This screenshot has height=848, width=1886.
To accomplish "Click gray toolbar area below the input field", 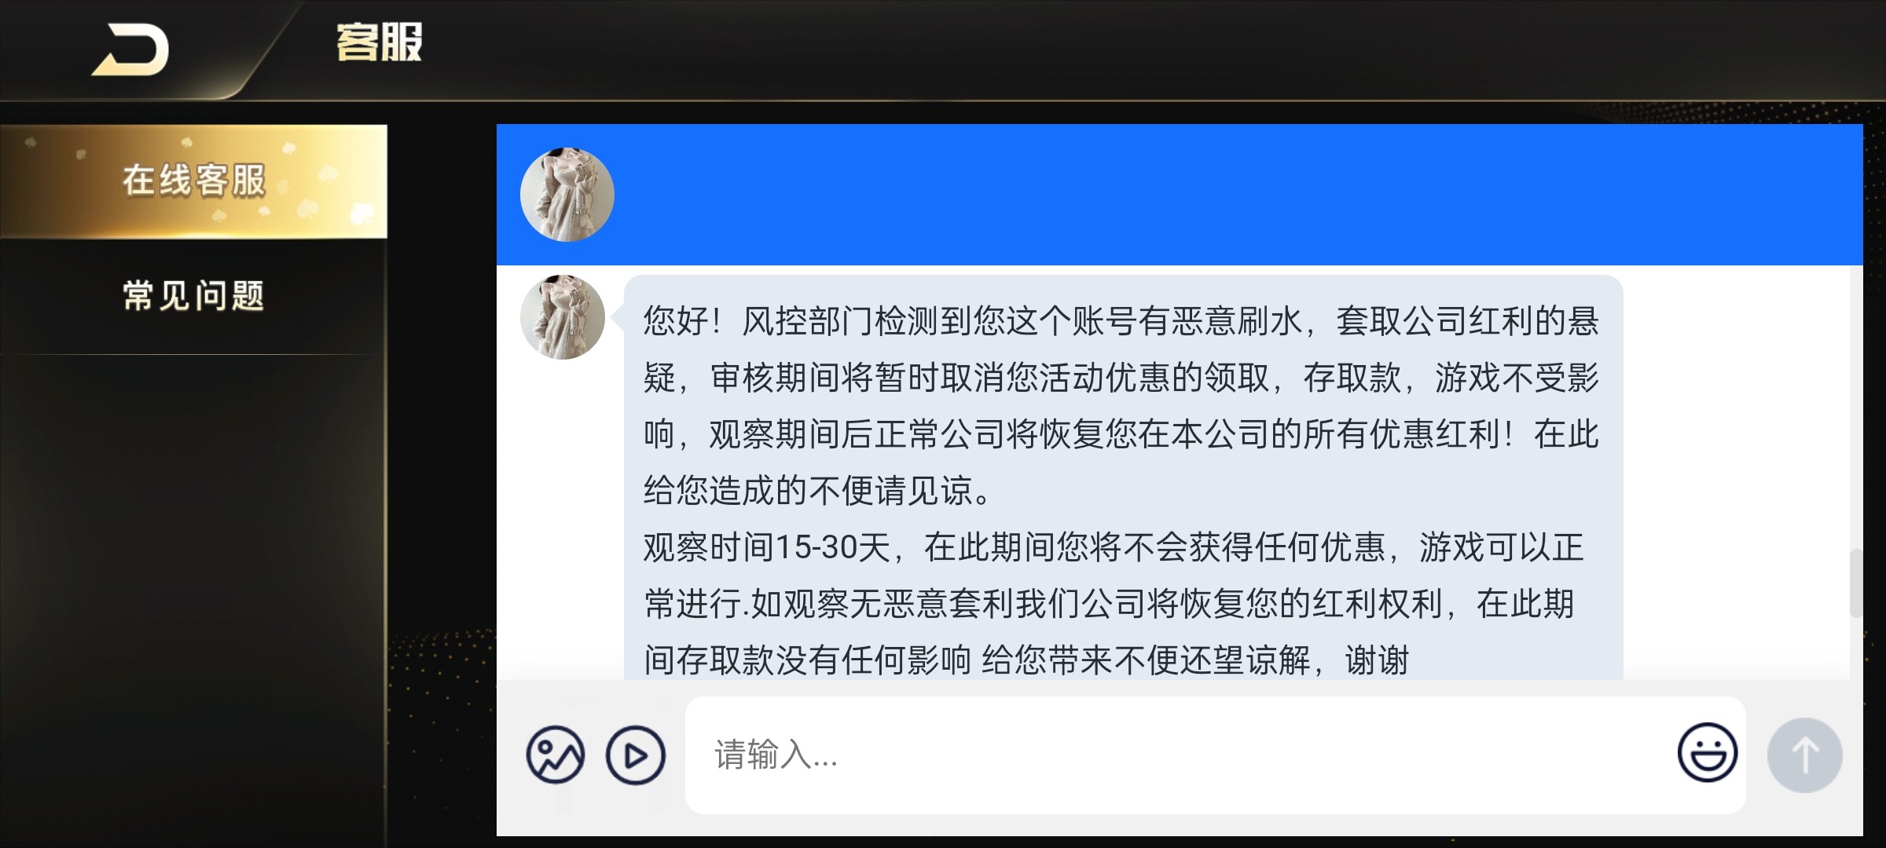I will click(x=1179, y=825).
